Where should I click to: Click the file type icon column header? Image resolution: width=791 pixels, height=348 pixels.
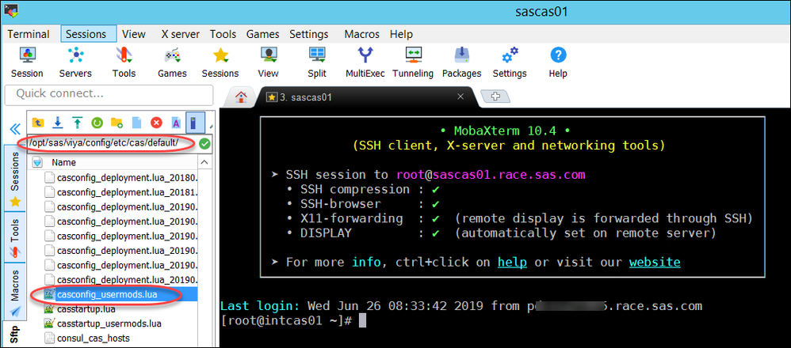tap(38, 163)
